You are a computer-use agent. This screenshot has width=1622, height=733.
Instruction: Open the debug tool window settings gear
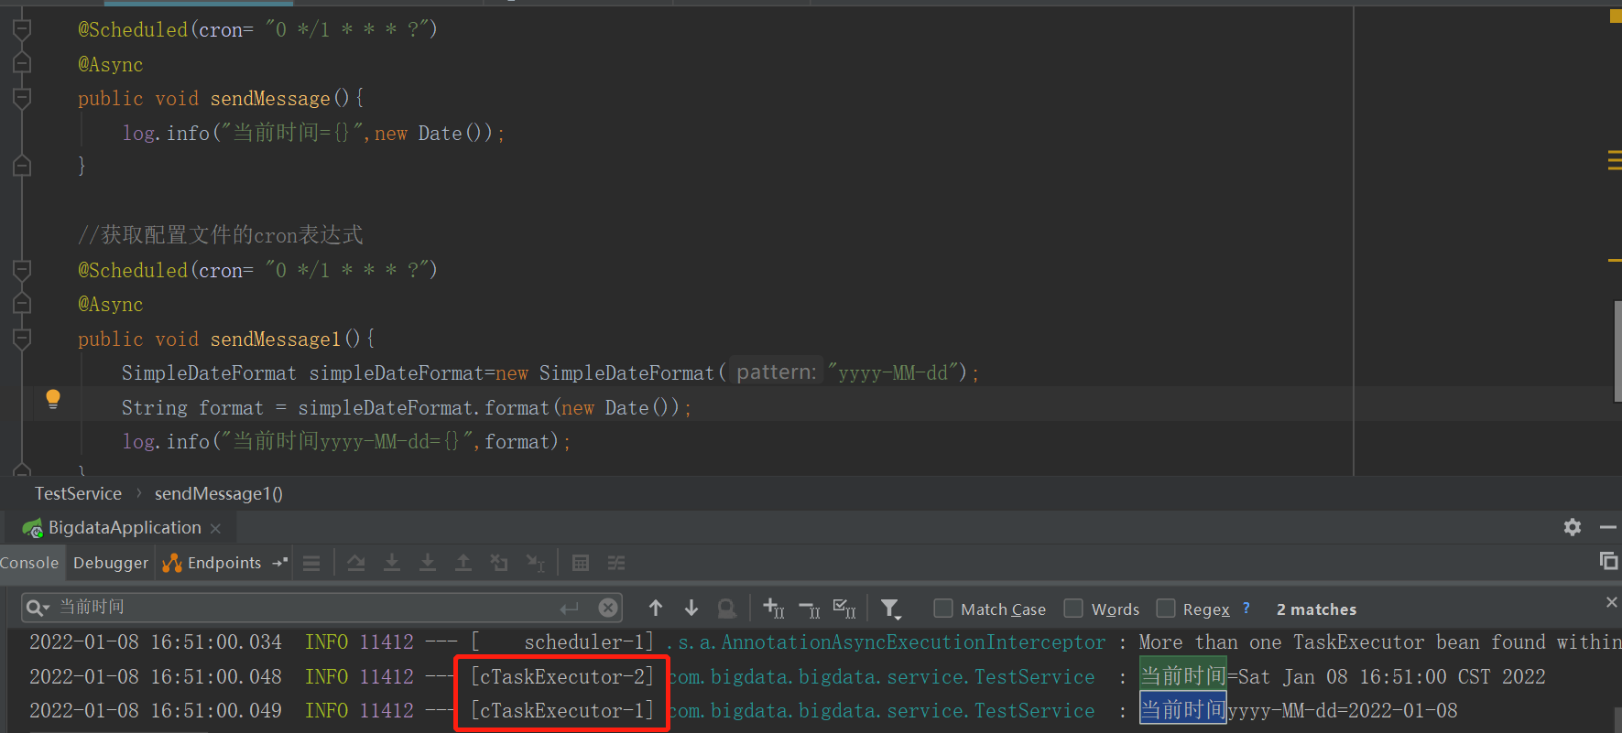(1573, 527)
